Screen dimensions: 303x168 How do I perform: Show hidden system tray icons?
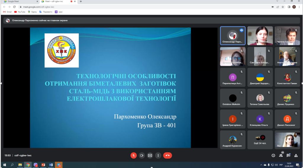pyautogui.click(x=261, y=165)
